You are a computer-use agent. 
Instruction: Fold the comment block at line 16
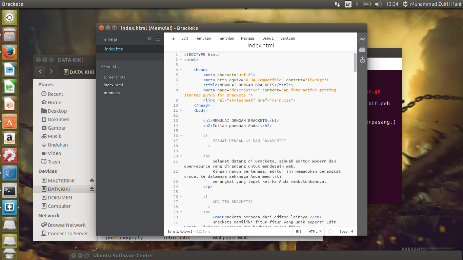pos(181,136)
